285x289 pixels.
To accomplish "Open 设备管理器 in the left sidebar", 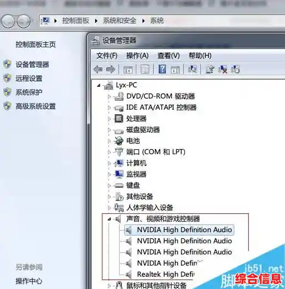I will (32, 65).
